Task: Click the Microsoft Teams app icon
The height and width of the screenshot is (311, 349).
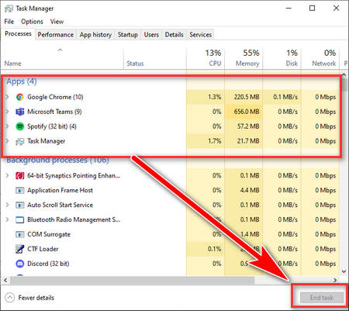Action: (x=20, y=112)
